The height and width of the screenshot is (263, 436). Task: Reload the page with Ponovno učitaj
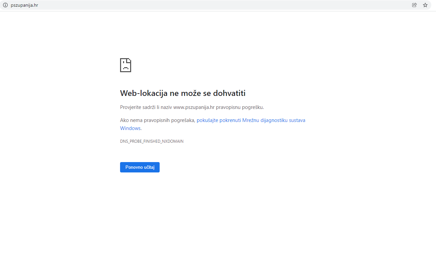[140, 167]
